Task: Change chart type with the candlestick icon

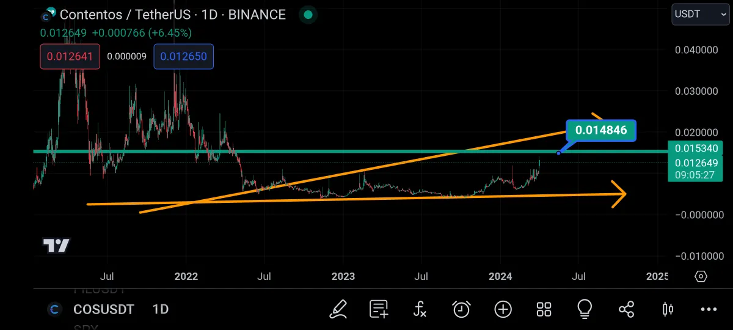Action: click(x=668, y=309)
